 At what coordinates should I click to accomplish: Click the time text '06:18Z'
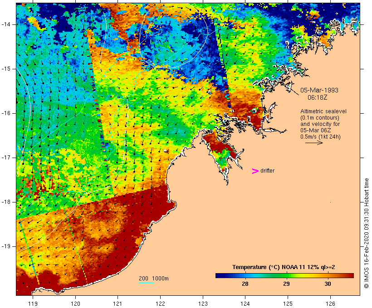pos(318,97)
